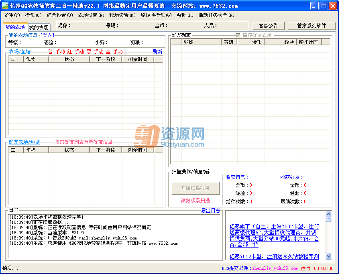340x274 pixels.
Task: Click the 请勿频繁扫描 warning text
Action: click(195, 201)
